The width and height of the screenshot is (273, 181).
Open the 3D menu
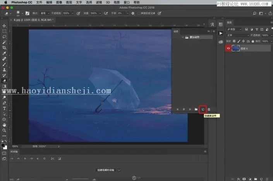108,2
